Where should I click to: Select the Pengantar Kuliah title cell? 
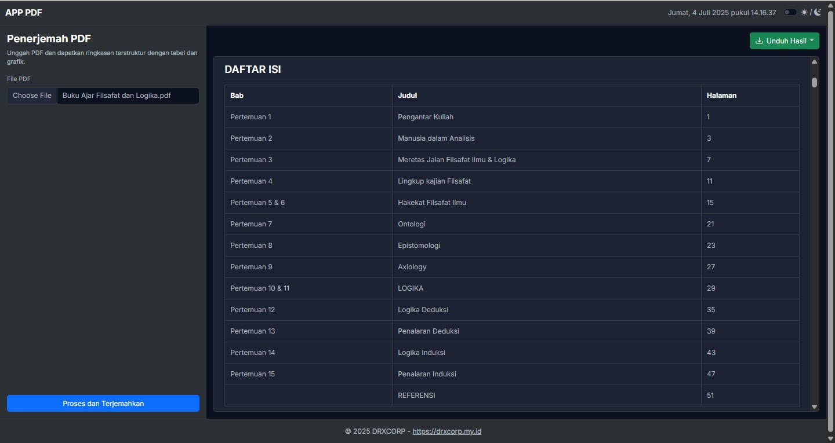pyautogui.click(x=547, y=117)
